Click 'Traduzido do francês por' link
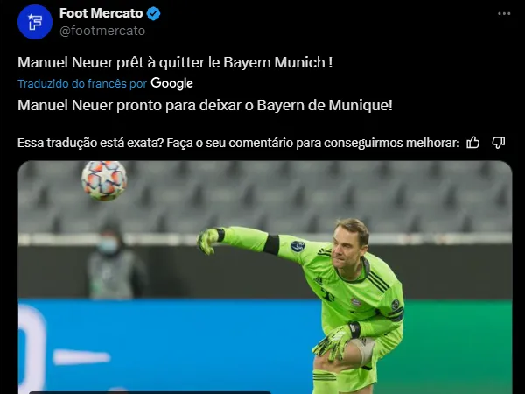 pyautogui.click(x=82, y=83)
